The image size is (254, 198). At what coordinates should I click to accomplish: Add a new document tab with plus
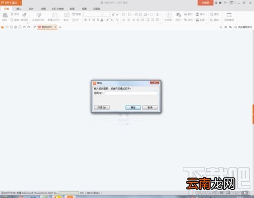coord(60,27)
